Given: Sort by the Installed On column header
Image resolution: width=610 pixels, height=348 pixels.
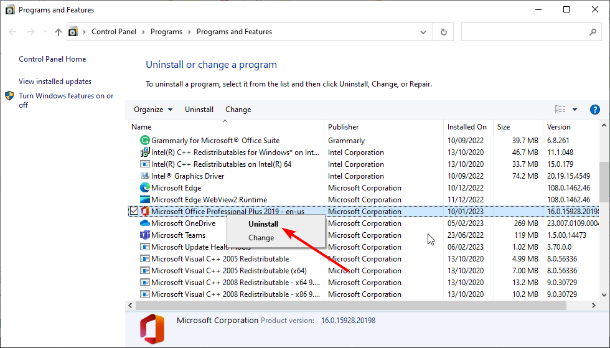Looking at the screenshot, I should (468, 127).
